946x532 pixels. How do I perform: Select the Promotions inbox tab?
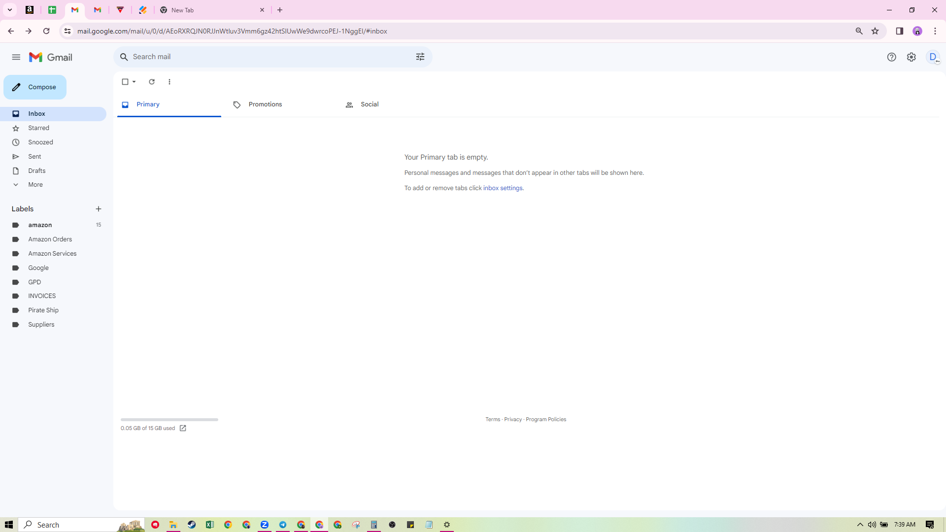[x=281, y=104]
